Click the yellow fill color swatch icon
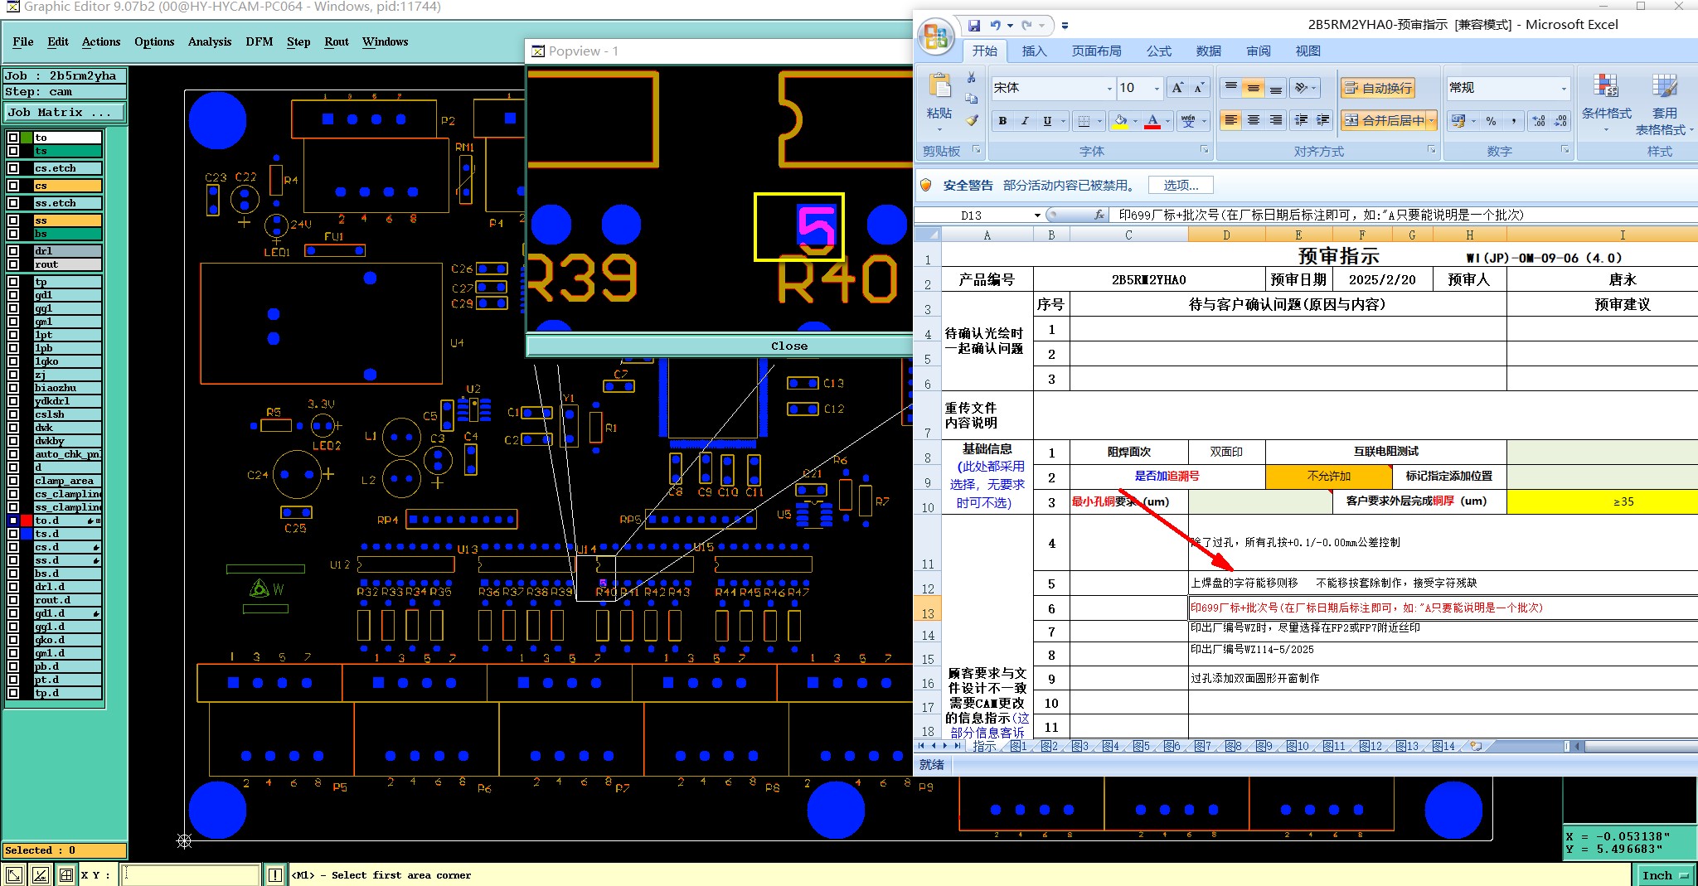 [x=1121, y=121]
